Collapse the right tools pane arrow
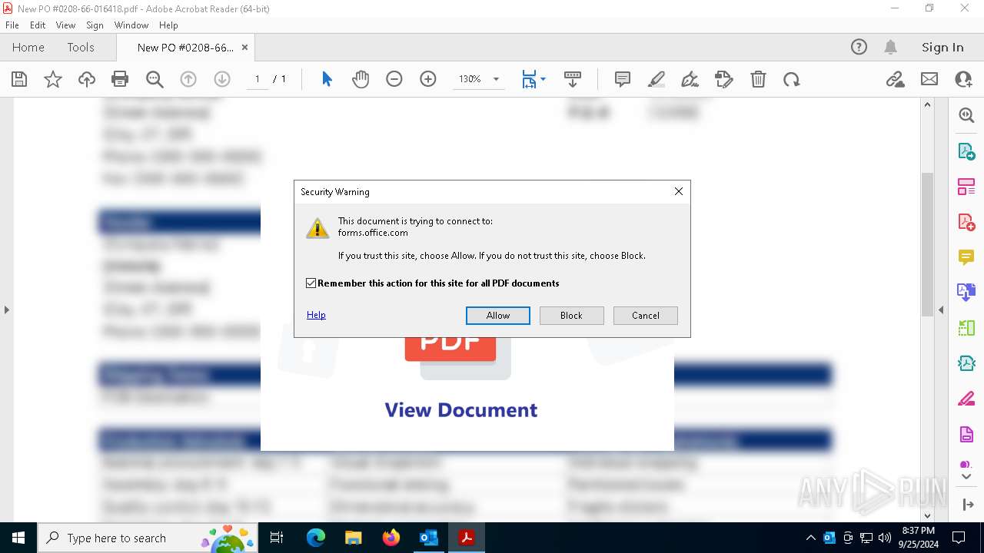The width and height of the screenshot is (984, 553). click(x=941, y=310)
